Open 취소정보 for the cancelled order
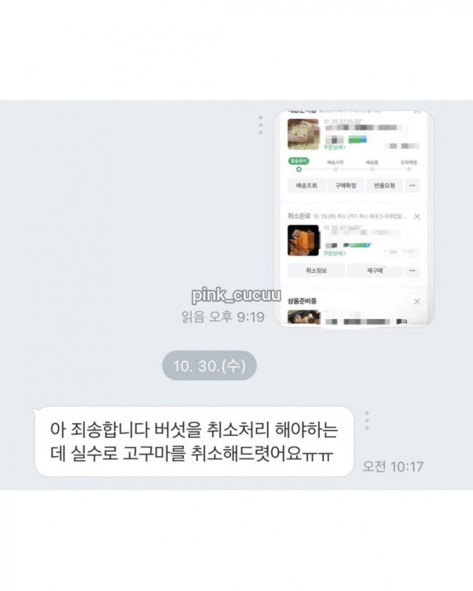The image size is (473, 591). (x=316, y=270)
